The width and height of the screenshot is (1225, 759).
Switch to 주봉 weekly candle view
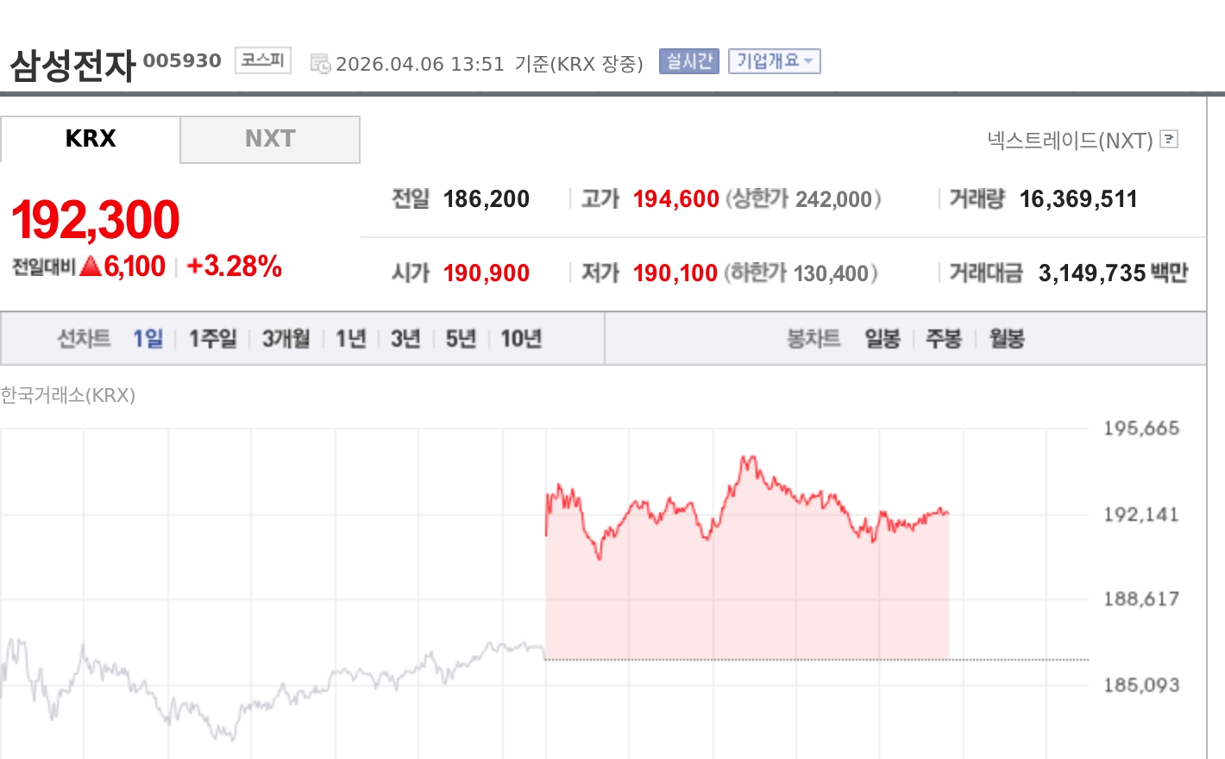click(x=944, y=339)
